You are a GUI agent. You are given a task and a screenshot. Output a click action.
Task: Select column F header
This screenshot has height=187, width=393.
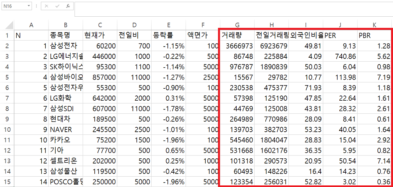point(203,25)
